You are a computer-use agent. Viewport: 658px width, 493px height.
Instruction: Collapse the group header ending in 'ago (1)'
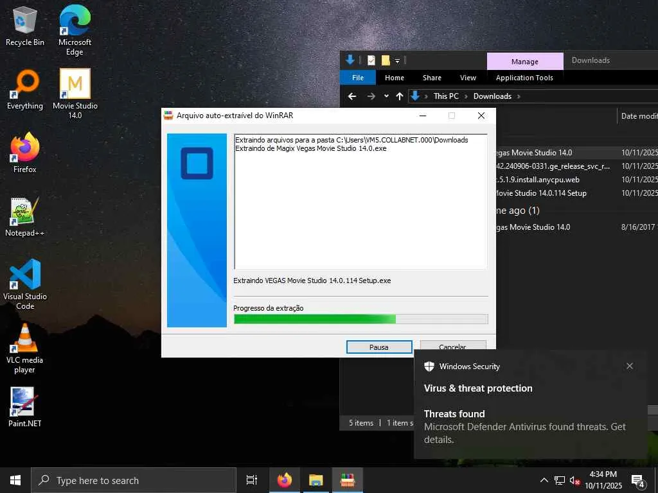517,210
